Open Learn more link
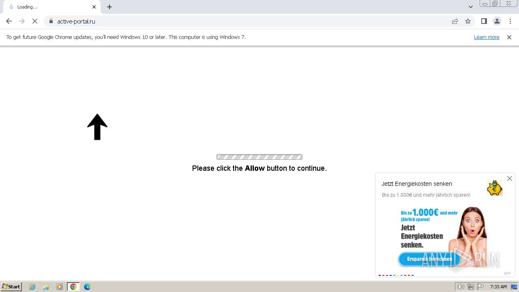This screenshot has width=519, height=292. coord(487,37)
